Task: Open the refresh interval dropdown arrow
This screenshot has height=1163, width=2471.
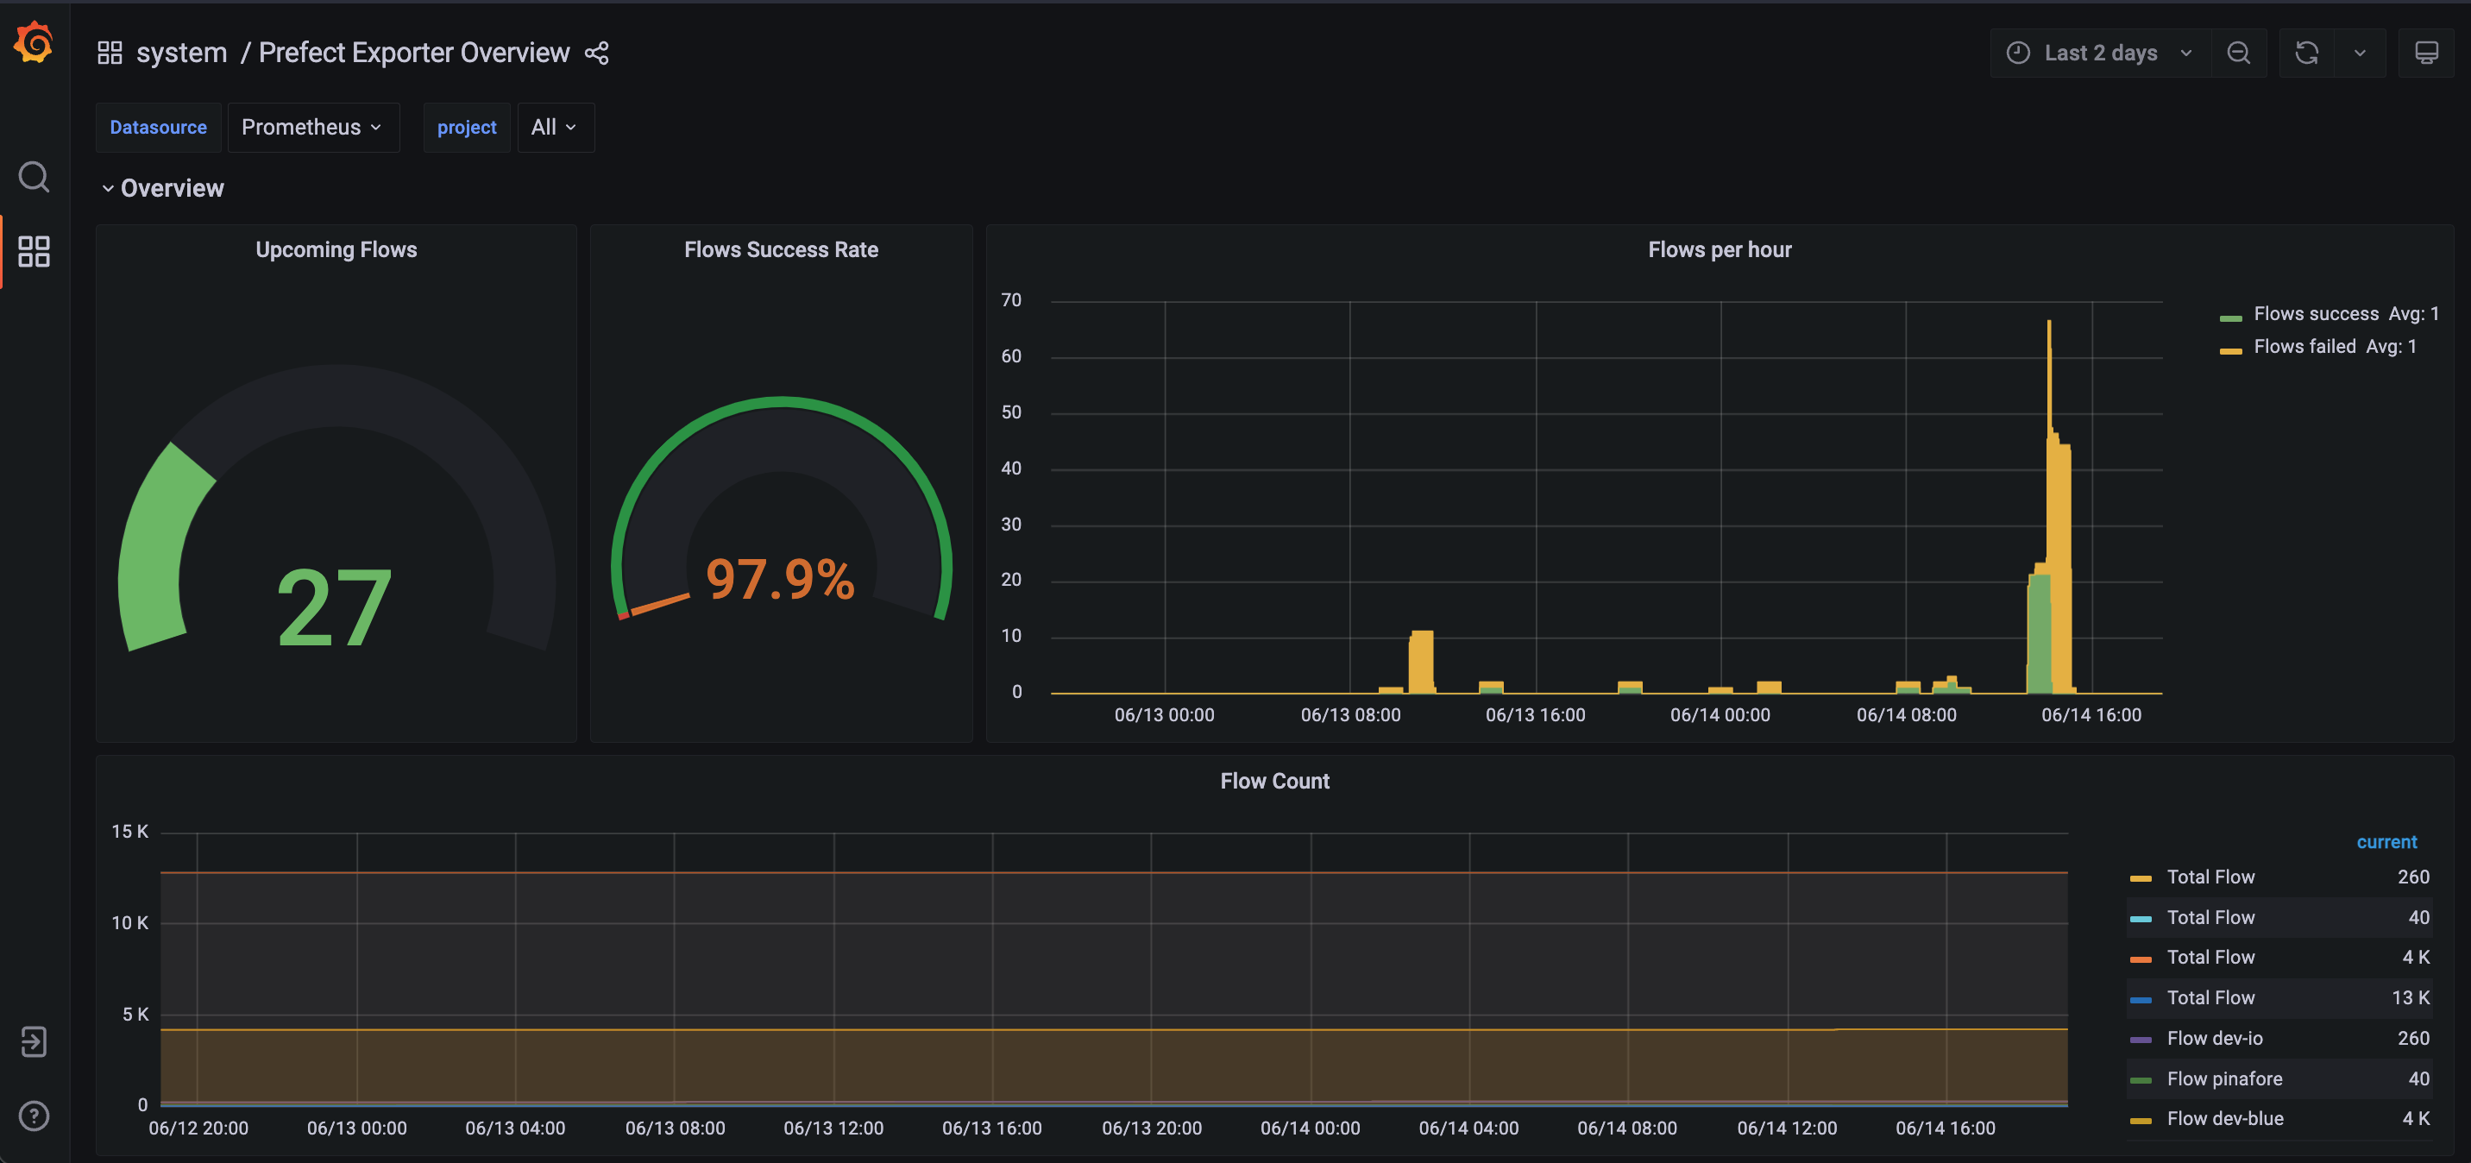Action: pyautogui.click(x=2360, y=53)
